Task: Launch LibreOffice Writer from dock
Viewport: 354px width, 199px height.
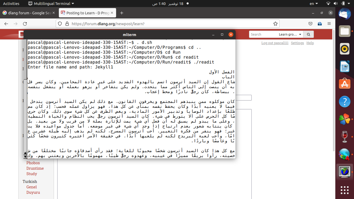Action: [345, 67]
